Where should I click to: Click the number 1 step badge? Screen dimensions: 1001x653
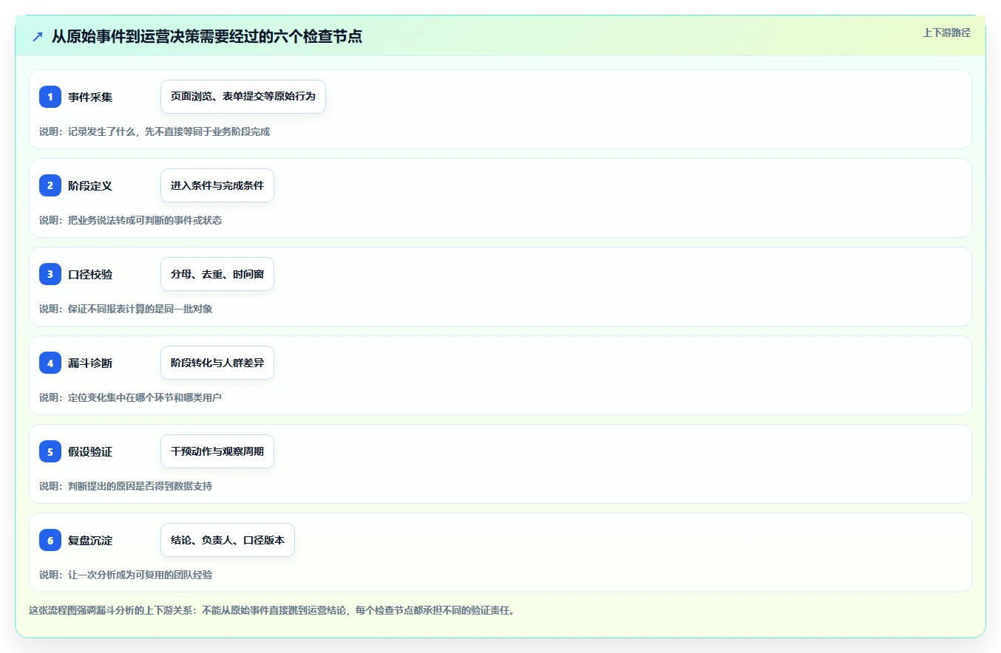50,97
